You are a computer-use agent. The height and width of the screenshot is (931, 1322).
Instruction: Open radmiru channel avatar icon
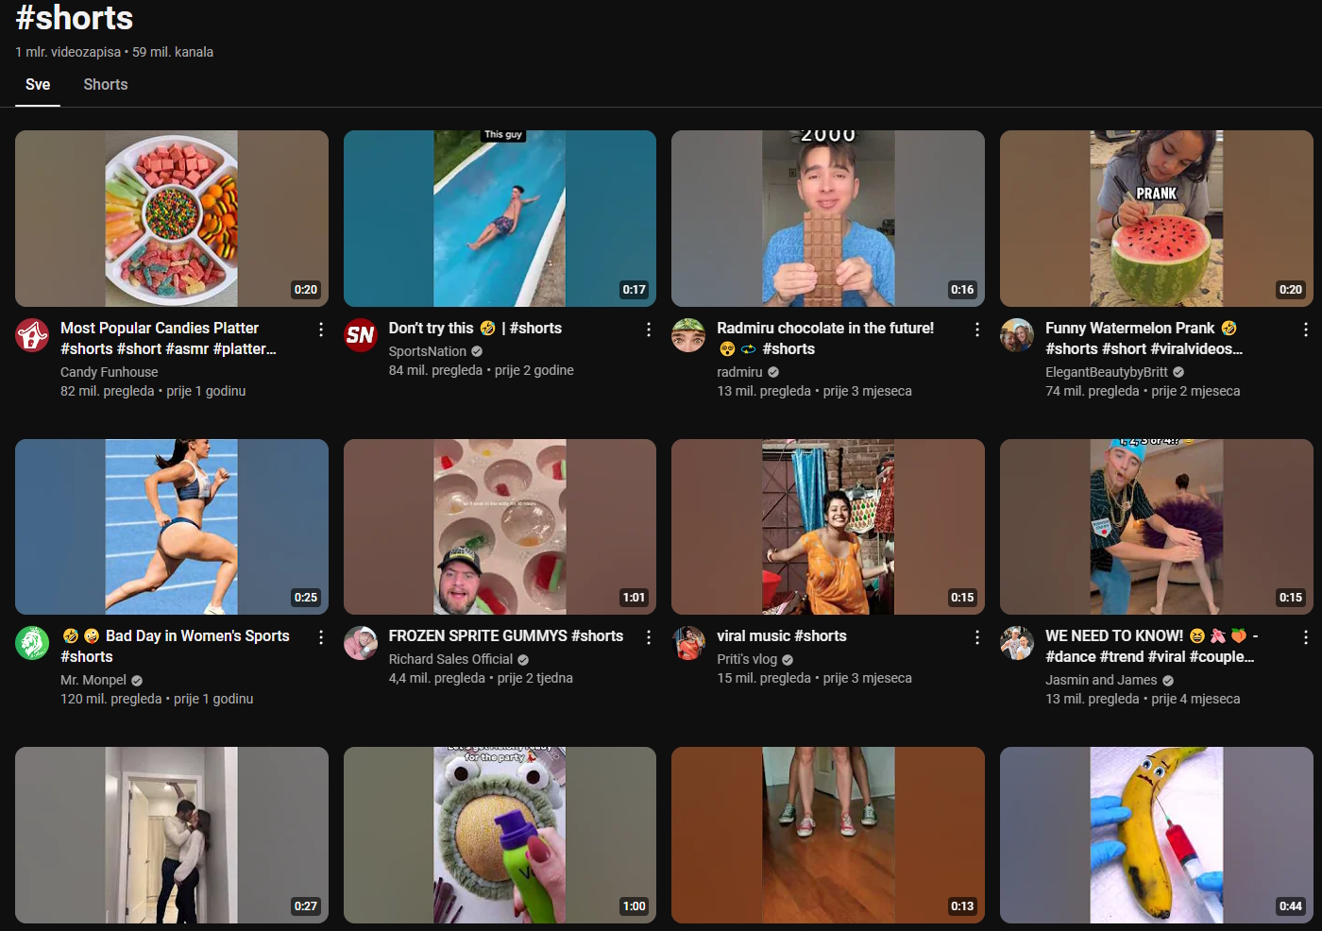(x=688, y=335)
